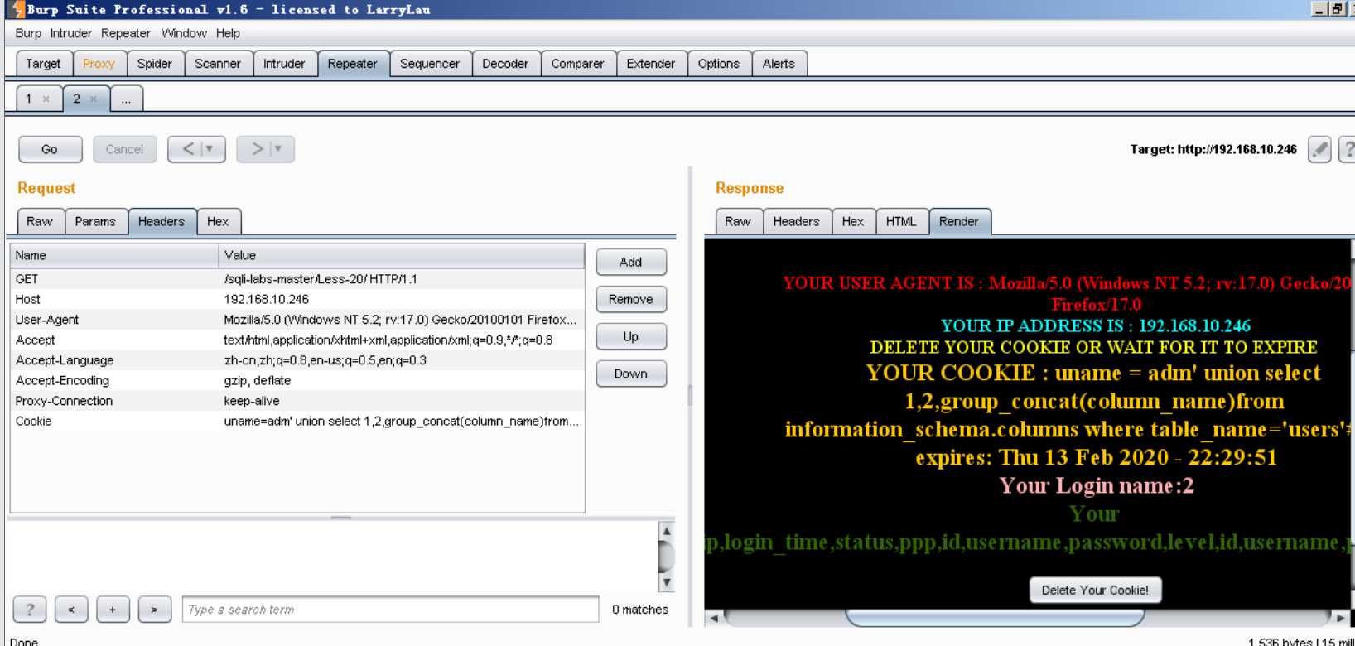Show the response Raw view
Viewport: 1355px width, 646px height.
[x=737, y=221]
